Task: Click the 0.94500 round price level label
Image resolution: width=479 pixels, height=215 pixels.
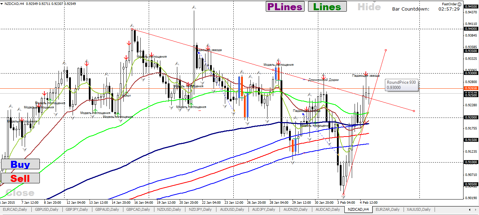Action: 471,6
